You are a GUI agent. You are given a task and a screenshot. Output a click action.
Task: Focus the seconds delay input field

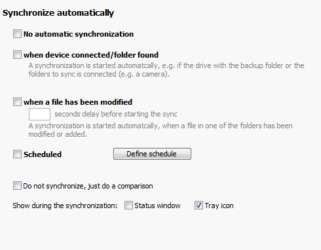coord(39,114)
